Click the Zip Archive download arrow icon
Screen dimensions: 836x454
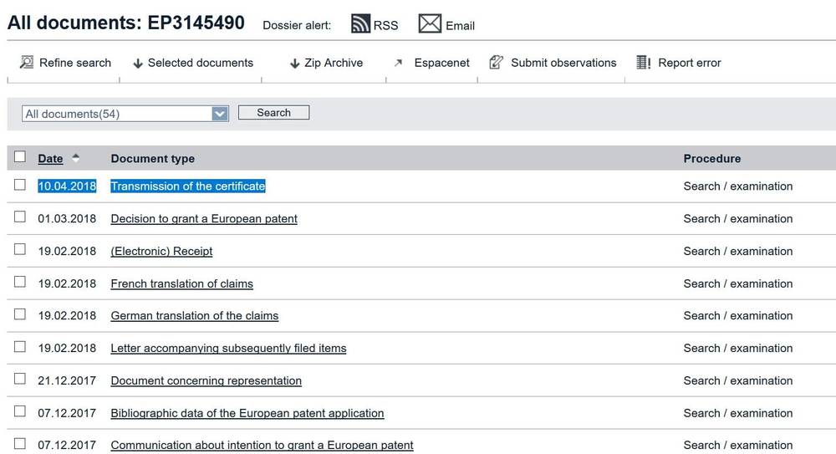click(294, 64)
